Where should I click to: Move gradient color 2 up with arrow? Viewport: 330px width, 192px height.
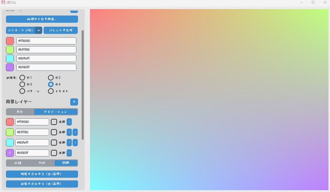click(69, 132)
